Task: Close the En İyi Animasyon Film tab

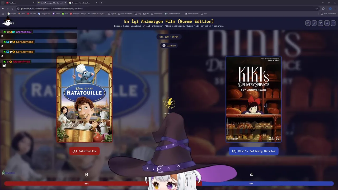Action: coord(65,3)
